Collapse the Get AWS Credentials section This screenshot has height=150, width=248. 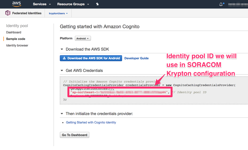(62, 71)
